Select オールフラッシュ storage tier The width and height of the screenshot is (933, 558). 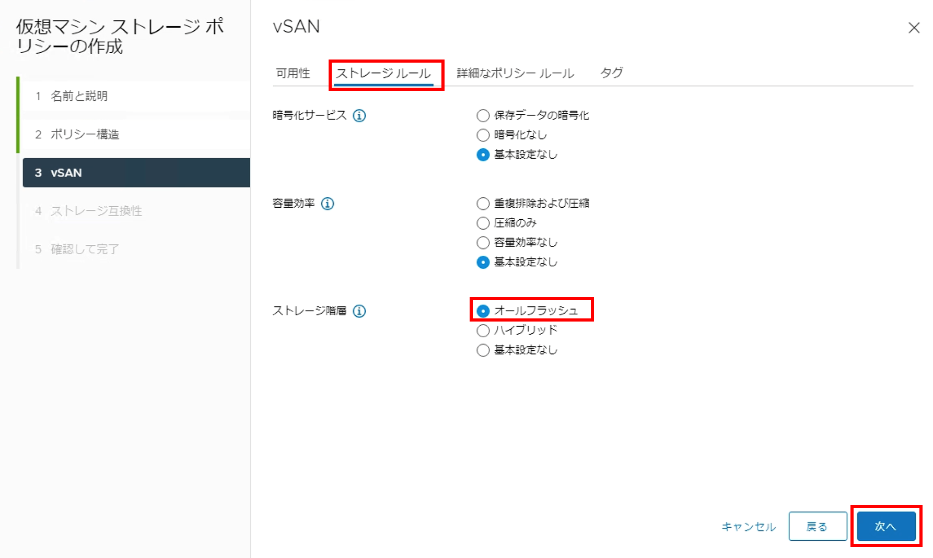(x=483, y=311)
